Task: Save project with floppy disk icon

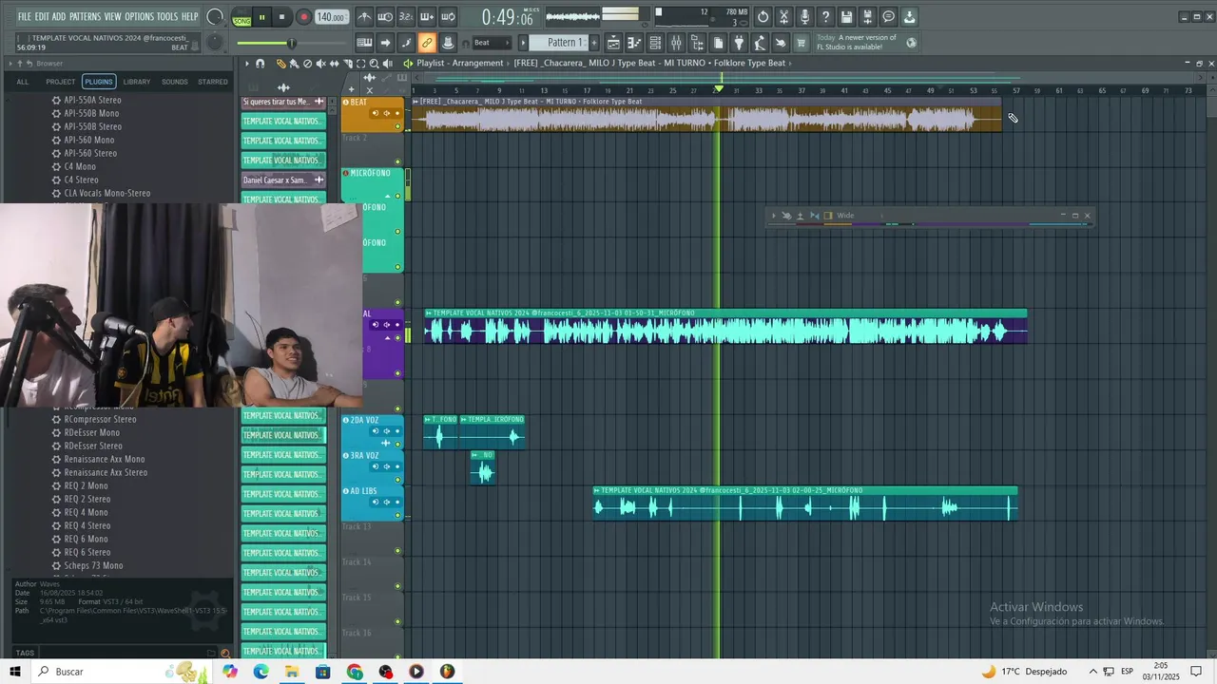Action: (x=846, y=17)
